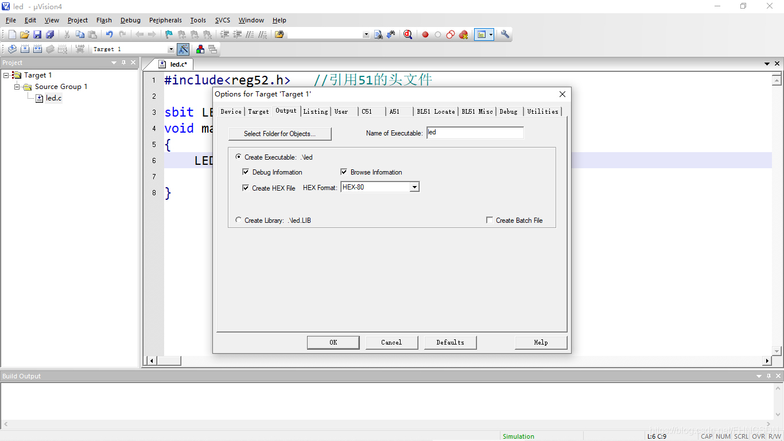This screenshot has height=441, width=784.
Task: Uncheck the Debug Information checkbox
Action: [x=246, y=172]
